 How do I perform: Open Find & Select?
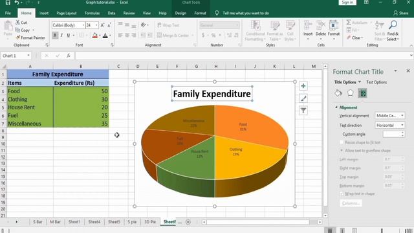[393, 30]
